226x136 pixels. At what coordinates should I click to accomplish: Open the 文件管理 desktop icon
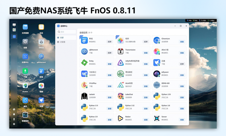[25, 27]
